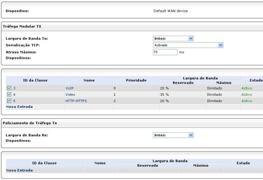Viewport: 263px width, 180px height.
Task: Uncheck the class ID 3 checkbox
Action: coord(9,88)
